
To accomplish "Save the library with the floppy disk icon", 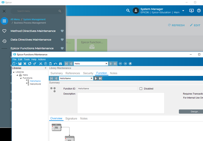I will (x=20, y=64).
